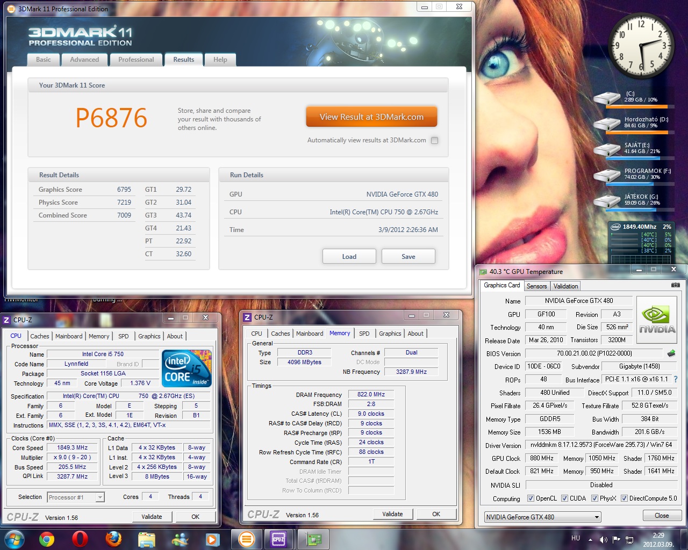
Task: Open the Help tab in 3DMark
Action: 220,60
